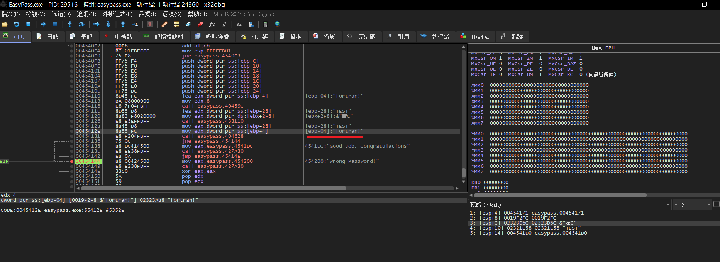Click the patches bandage icon
Screen dimensions: 720x262
[x=164, y=24]
